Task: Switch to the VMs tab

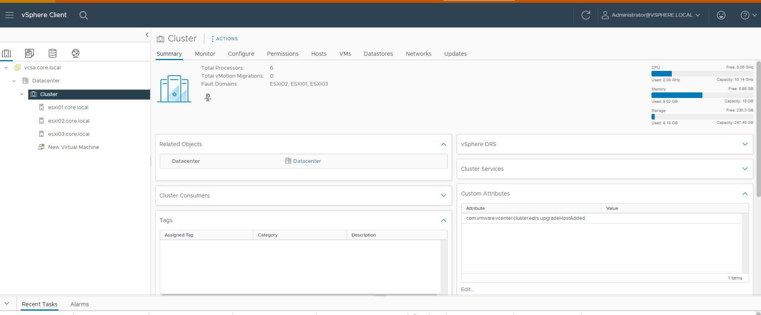Action: (x=345, y=54)
